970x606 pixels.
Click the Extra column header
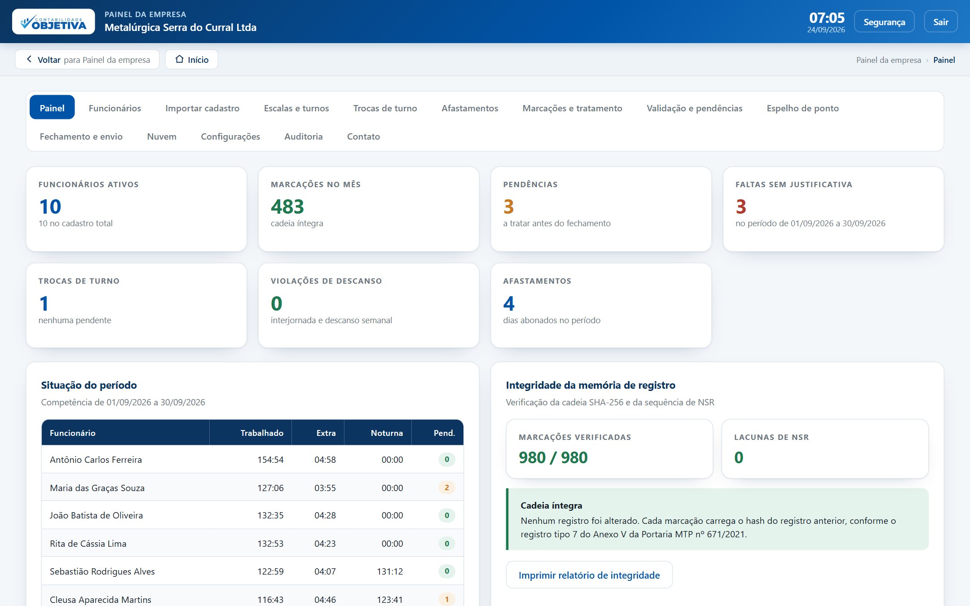coord(318,433)
